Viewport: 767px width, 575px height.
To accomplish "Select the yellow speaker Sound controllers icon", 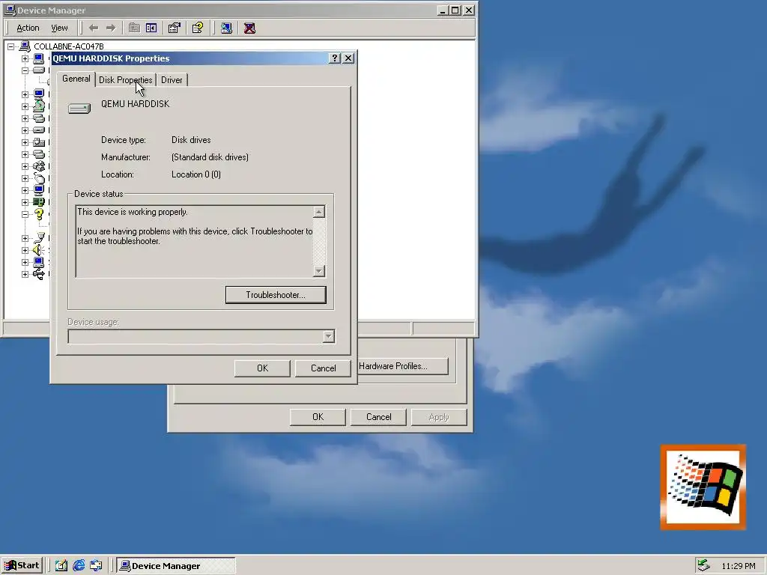I will [39, 250].
